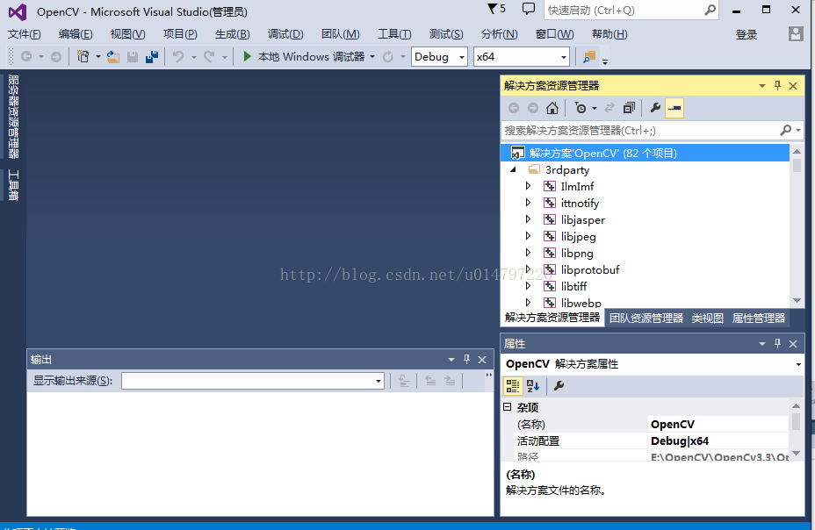Click the 登录 sign-in link
The height and width of the screenshot is (530, 815).
point(746,35)
